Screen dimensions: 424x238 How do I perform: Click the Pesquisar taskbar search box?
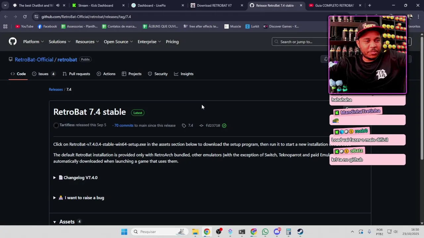pyautogui.click(x=159, y=232)
